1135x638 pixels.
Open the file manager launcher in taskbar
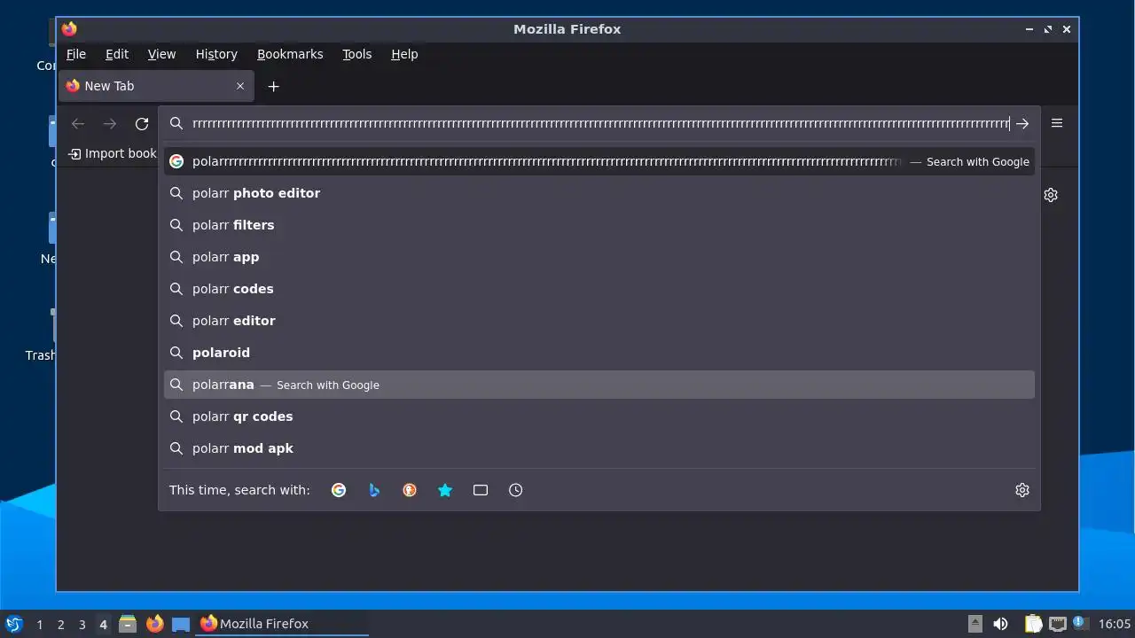(128, 624)
